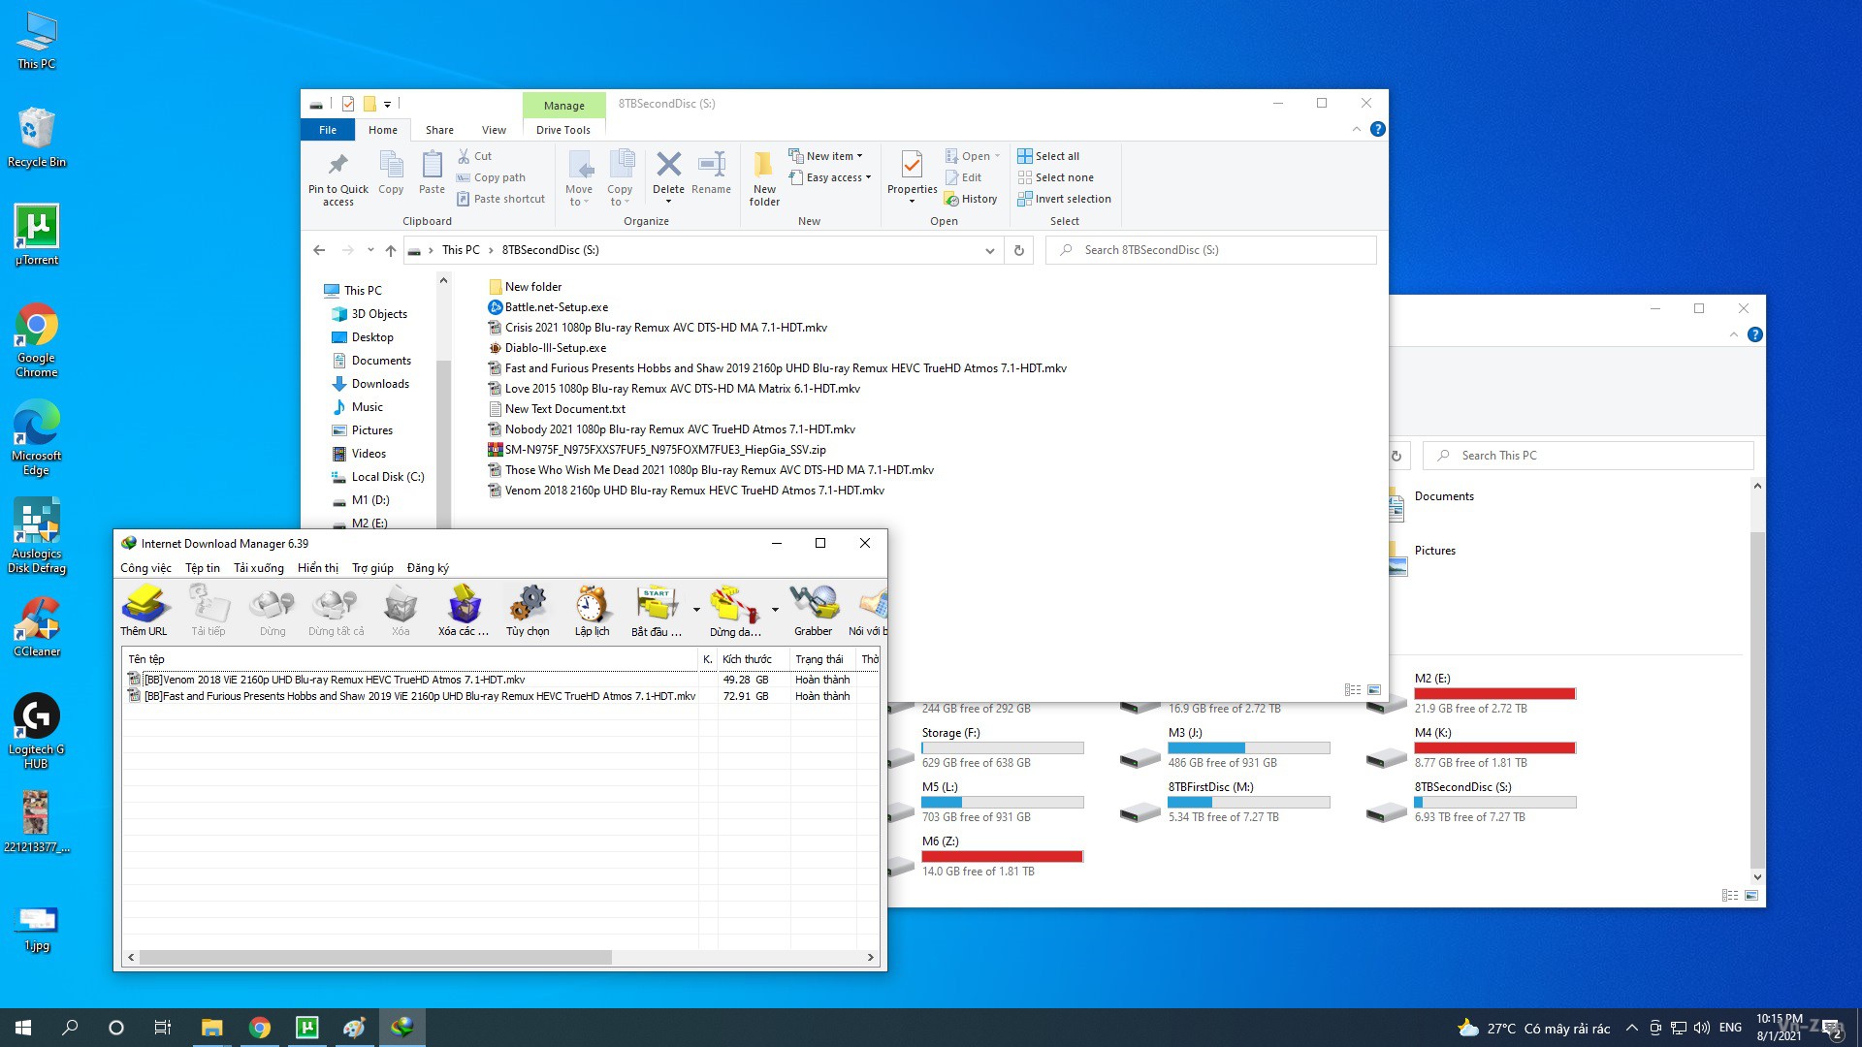Select CCleaner desktop icon
The image size is (1862, 1047).
tap(37, 626)
